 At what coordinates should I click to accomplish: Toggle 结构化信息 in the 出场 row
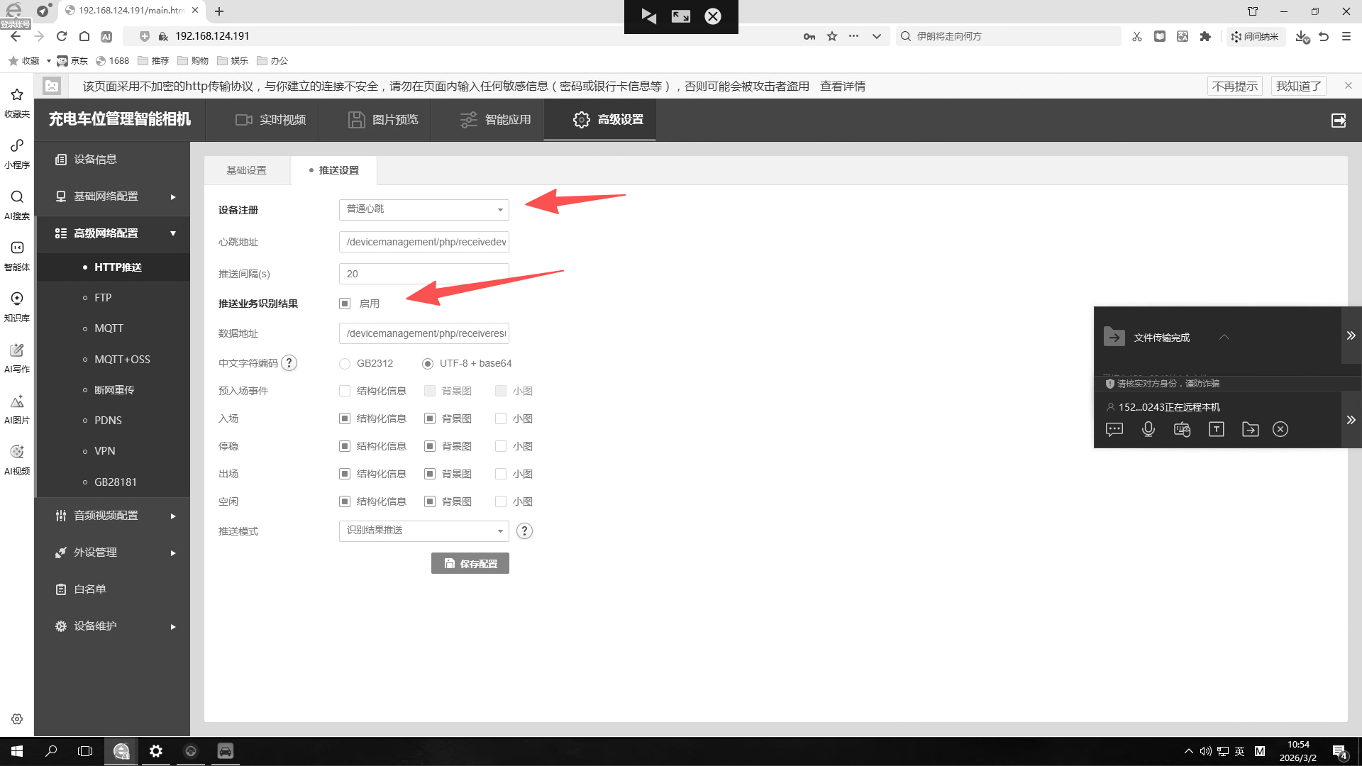click(x=345, y=474)
